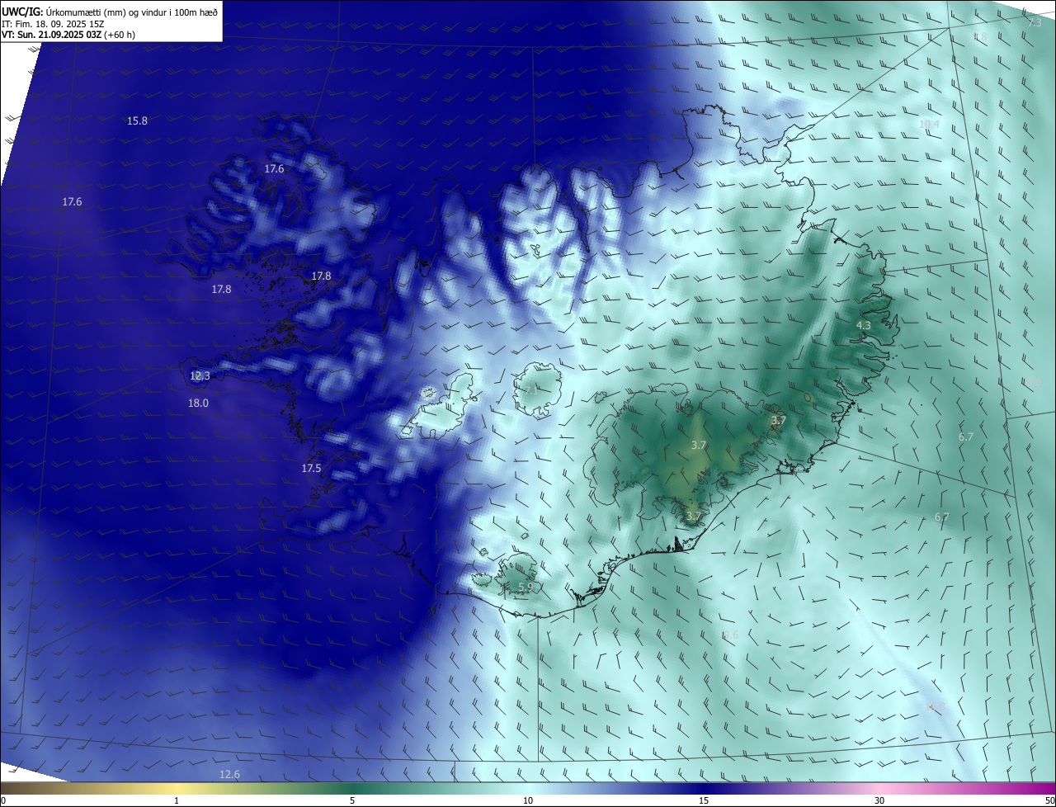The height and width of the screenshot is (807, 1056).
Task: Click the color scale tick label 15
Action: (x=704, y=800)
